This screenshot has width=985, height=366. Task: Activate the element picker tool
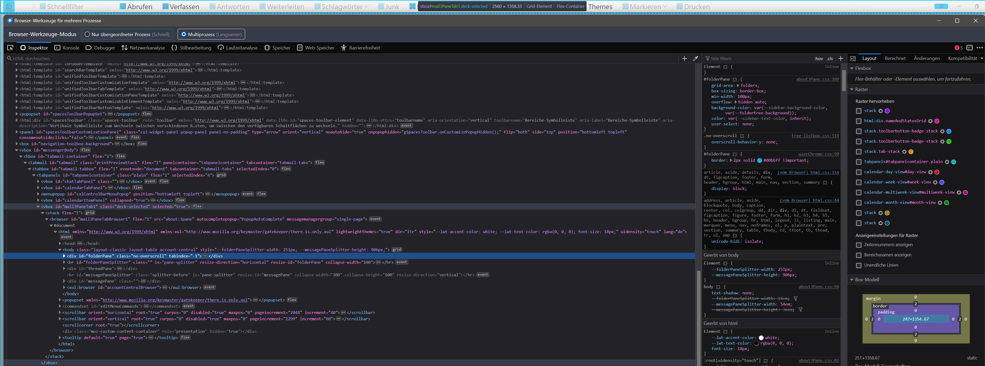point(10,48)
